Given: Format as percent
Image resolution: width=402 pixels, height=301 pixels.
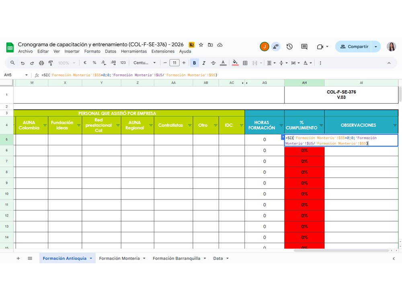Looking at the screenshot, I should click(94, 63).
